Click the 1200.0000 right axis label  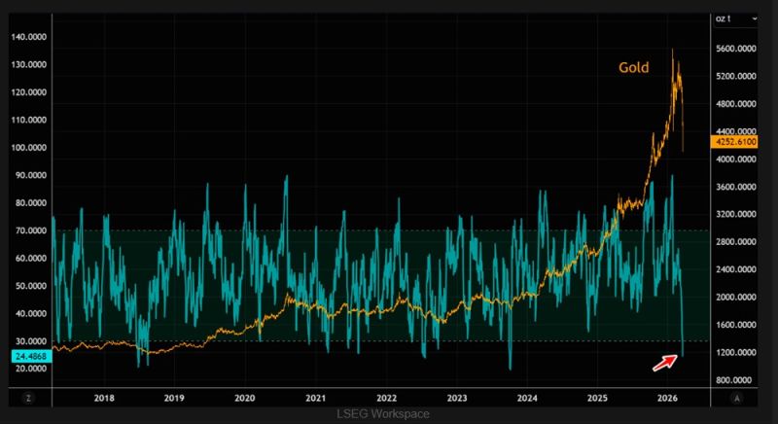click(x=736, y=353)
